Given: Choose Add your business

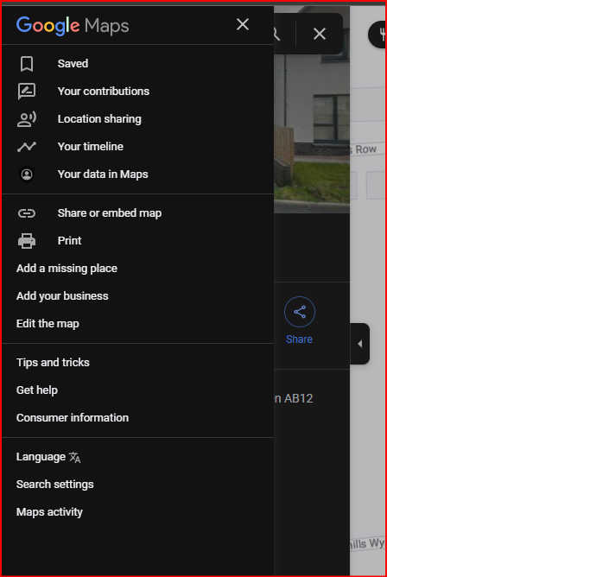Looking at the screenshot, I should [x=137, y=296].
